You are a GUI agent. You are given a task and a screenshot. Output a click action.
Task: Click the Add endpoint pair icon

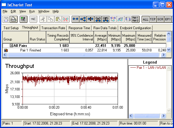click(75, 19)
